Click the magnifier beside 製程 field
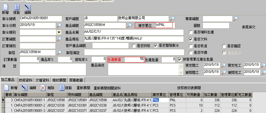Screen dimensions: 266x113 coord(59,53)
